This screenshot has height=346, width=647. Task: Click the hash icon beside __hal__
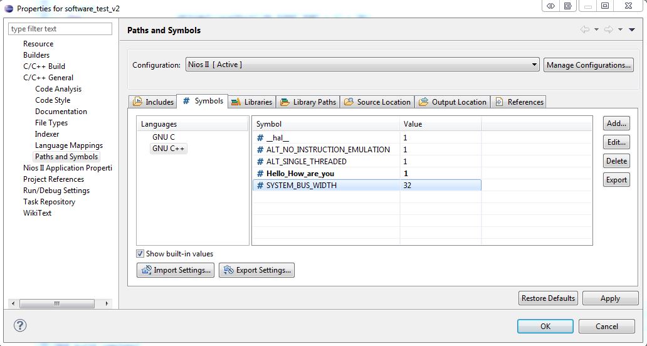pos(260,138)
